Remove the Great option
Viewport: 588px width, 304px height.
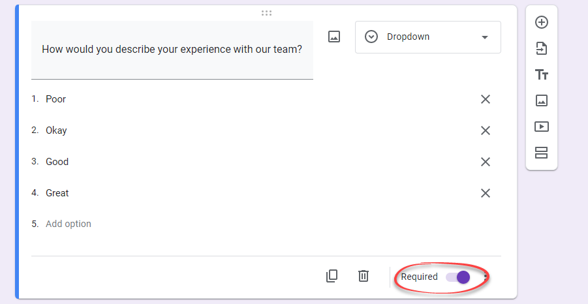coord(486,193)
